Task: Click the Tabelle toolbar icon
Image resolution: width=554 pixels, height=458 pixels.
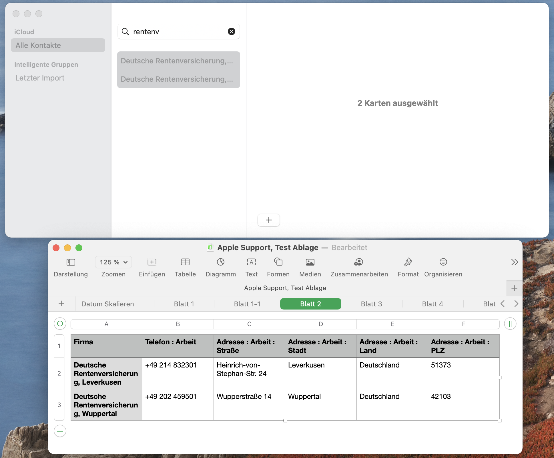Action: (185, 262)
